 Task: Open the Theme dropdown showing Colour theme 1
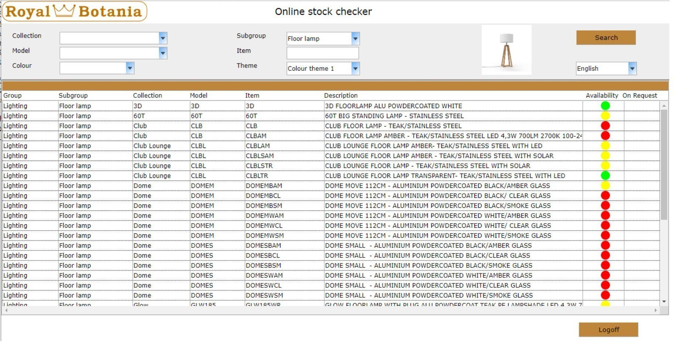pyautogui.click(x=355, y=68)
